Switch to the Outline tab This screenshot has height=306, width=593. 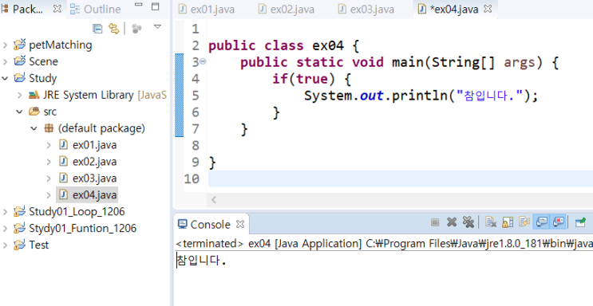[96, 9]
